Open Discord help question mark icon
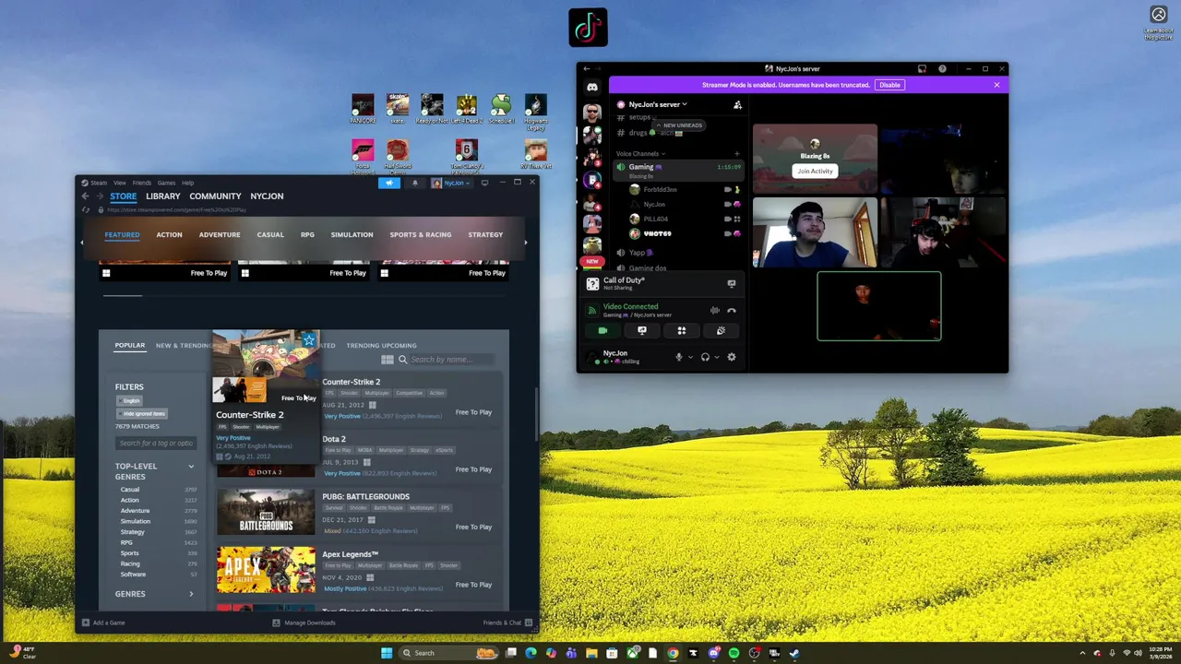The width and height of the screenshot is (1181, 664). pyautogui.click(x=942, y=69)
